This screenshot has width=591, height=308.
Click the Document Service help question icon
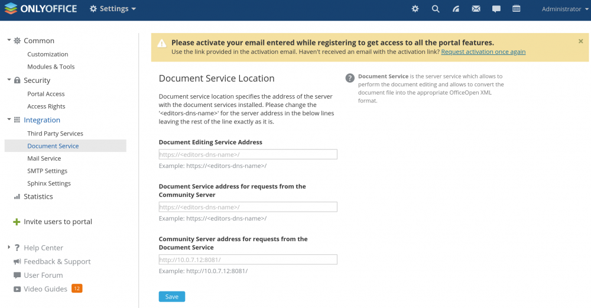pyautogui.click(x=350, y=78)
